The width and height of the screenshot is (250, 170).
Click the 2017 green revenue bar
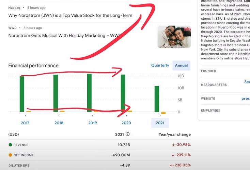22,94
